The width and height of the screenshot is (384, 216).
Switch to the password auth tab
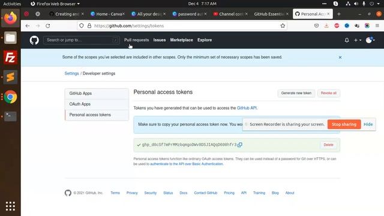pyautogui.click(x=190, y=14)
